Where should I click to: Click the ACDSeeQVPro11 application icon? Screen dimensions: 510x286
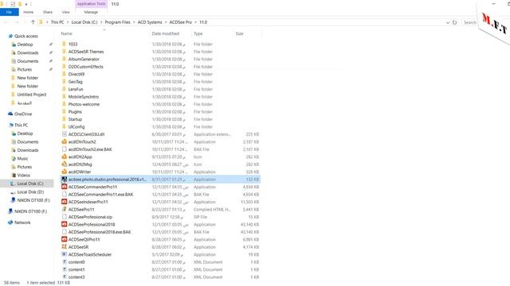click(64, 239)
